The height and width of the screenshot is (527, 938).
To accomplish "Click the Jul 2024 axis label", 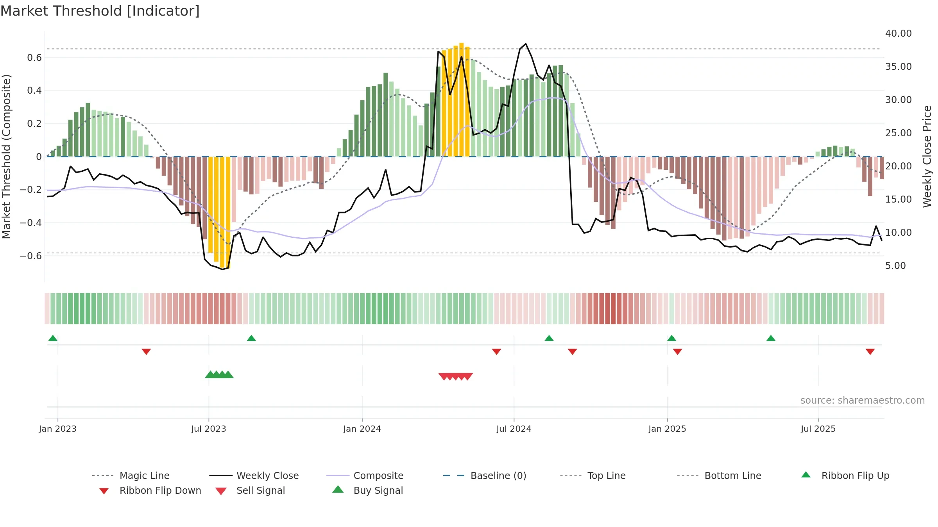I will pos(514,429).
